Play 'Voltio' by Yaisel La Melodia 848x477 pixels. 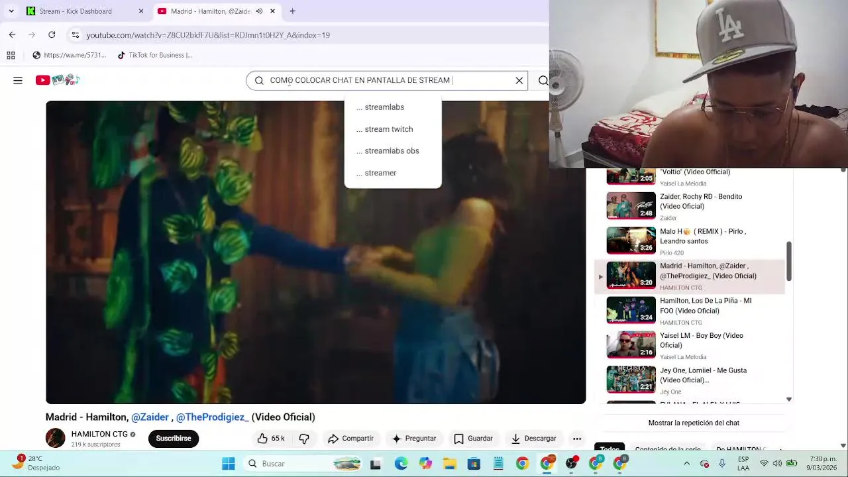click(x=689, y=177)
